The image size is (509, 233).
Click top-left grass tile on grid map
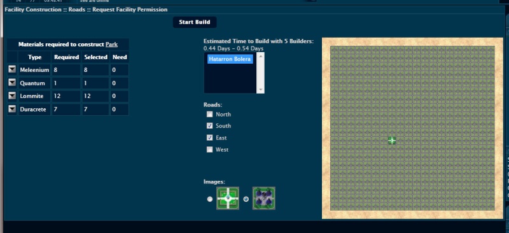click(x=335, y=50)
